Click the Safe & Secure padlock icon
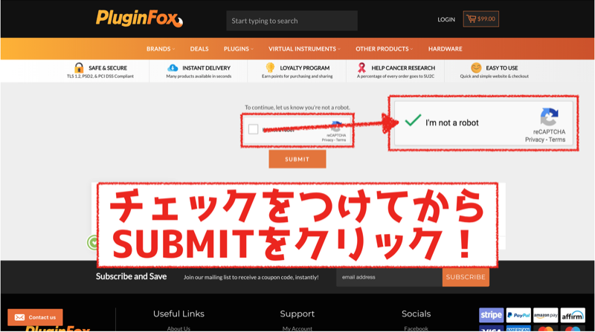Image resolution: width=595 pixels, height=332 pixels. click(x=79, y=68)
